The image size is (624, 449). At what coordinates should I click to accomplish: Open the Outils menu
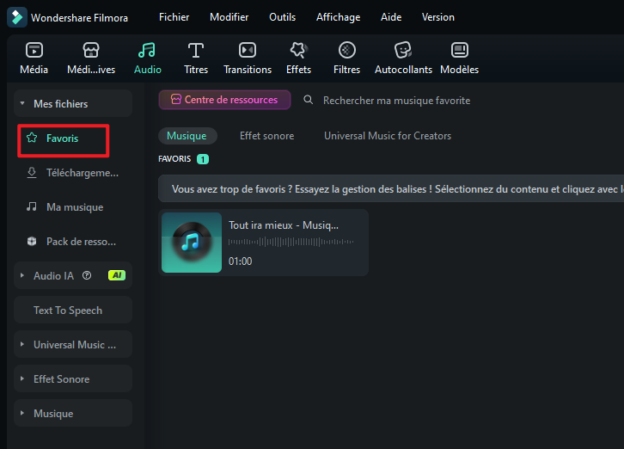coord(283,17)
